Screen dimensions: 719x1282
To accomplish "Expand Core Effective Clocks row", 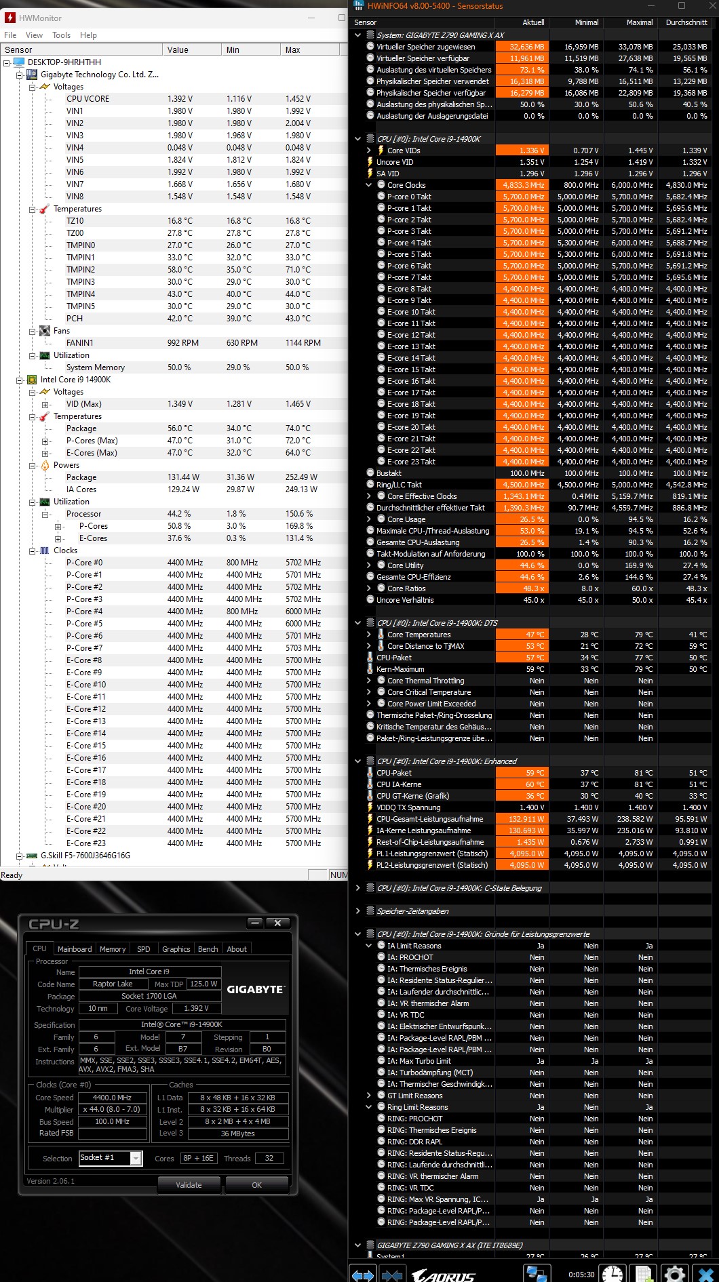I will pos(369,496).
